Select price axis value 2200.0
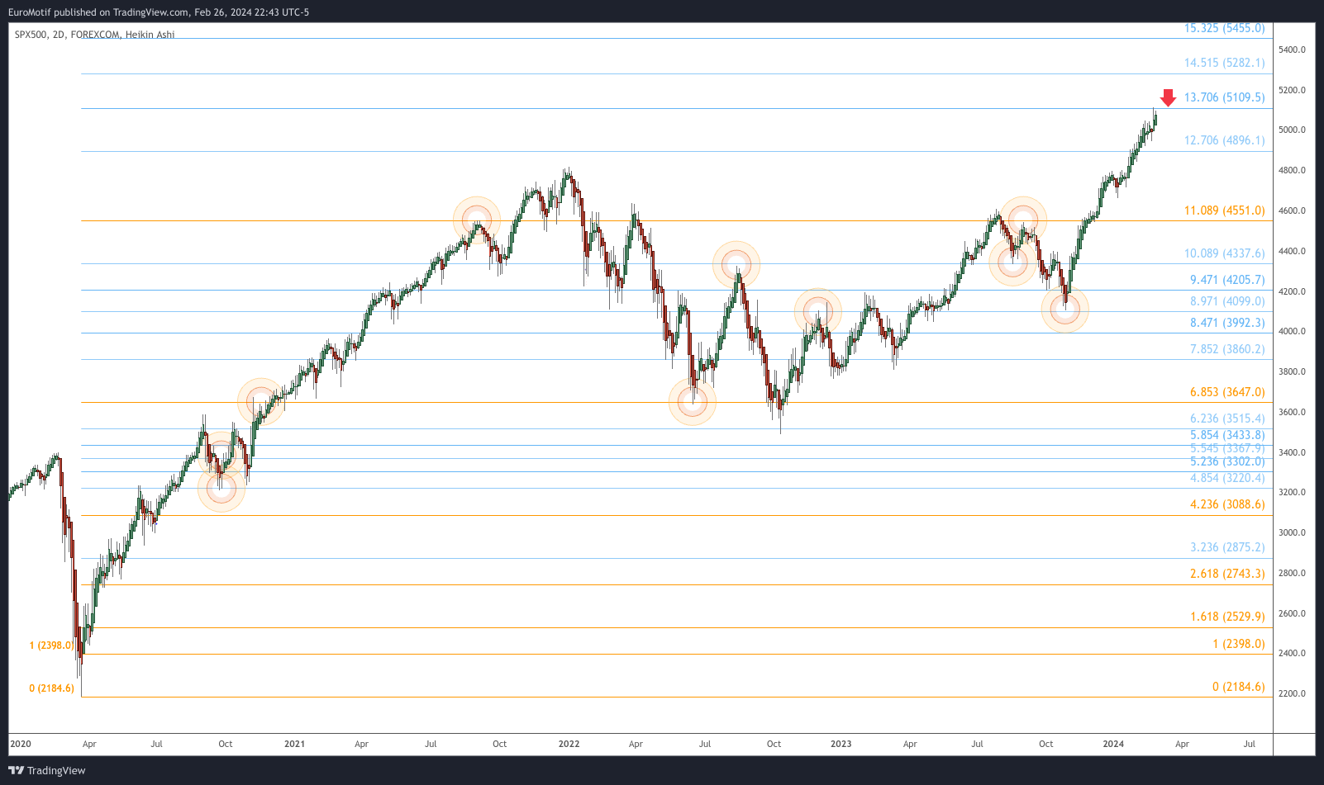Screen dimensions: 1324x785 (1292, 693)
